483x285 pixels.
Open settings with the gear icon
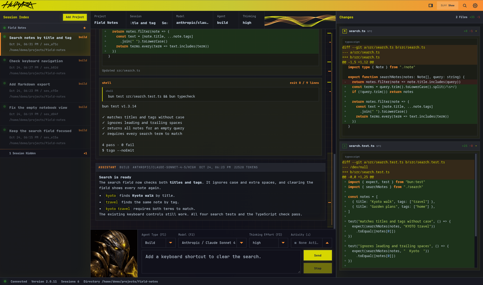[x=475, y=5]
